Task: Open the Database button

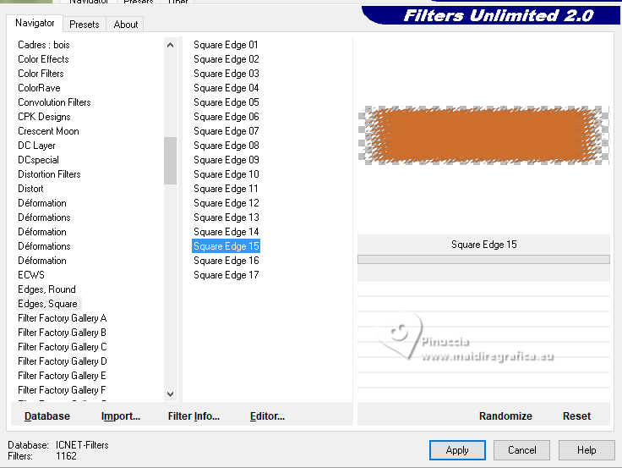Action: [46, 416]
